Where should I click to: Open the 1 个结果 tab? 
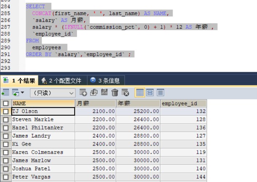tap(19, 80)
